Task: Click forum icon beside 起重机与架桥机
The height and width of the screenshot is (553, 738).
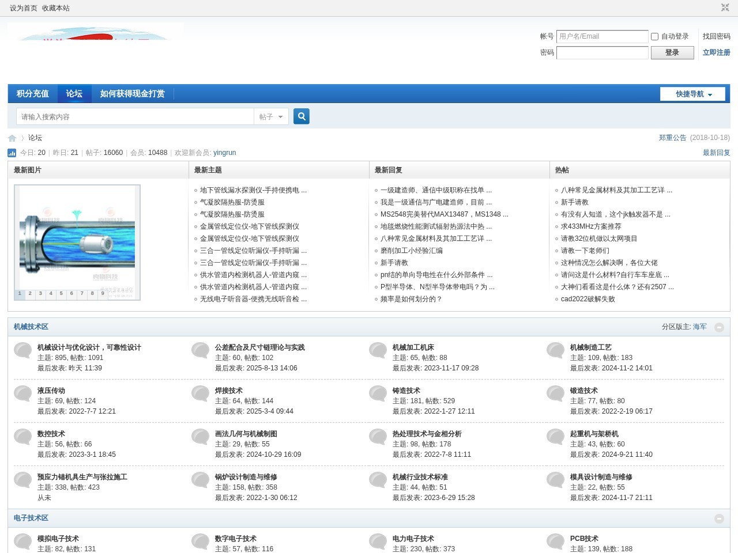Action: (556, 437)
